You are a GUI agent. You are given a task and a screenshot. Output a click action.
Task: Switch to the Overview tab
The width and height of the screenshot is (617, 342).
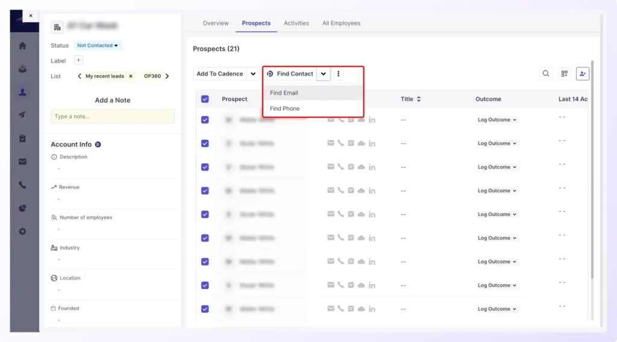point(216,23)
